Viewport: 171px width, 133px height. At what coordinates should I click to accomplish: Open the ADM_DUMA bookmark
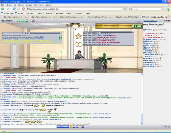click(x=58, y=13)
